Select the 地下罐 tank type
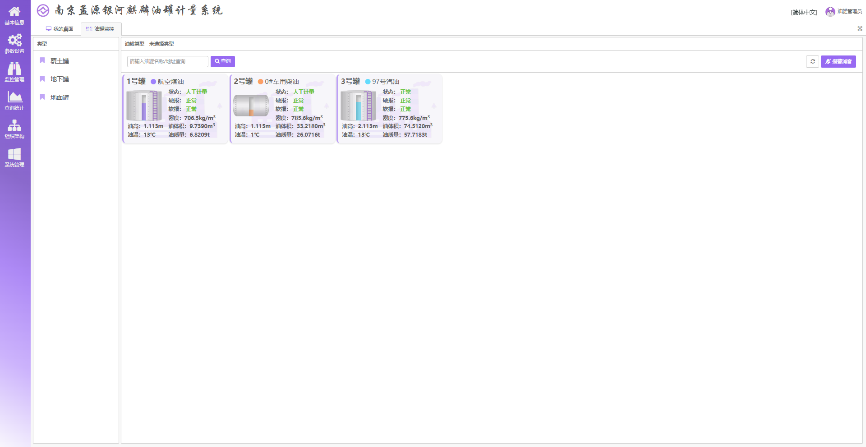 60,79
